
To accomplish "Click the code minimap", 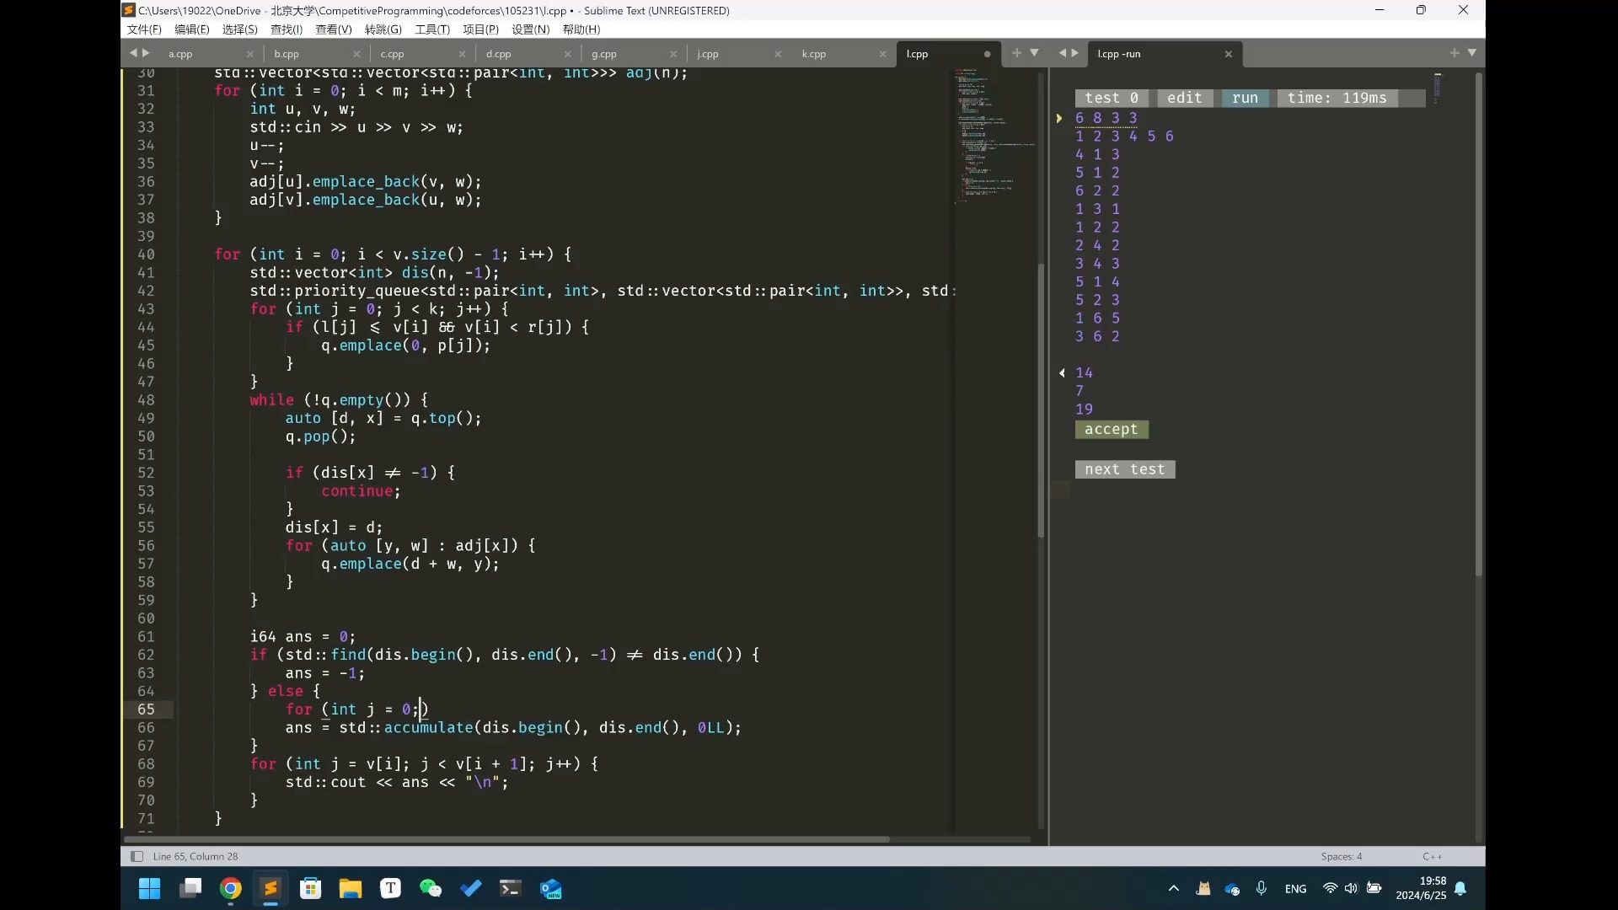I will tap(994, 136).
